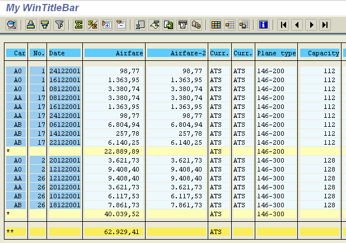Click the date cell 22122001
346x243 pixels.
65,142
